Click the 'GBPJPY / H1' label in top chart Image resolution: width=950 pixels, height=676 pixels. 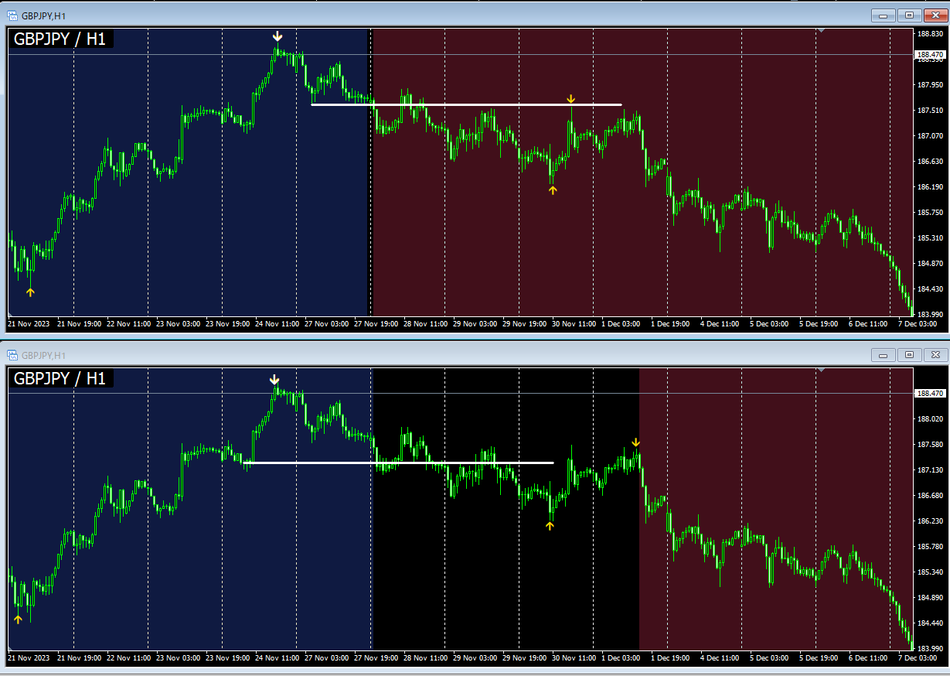[x=60, y=39]
